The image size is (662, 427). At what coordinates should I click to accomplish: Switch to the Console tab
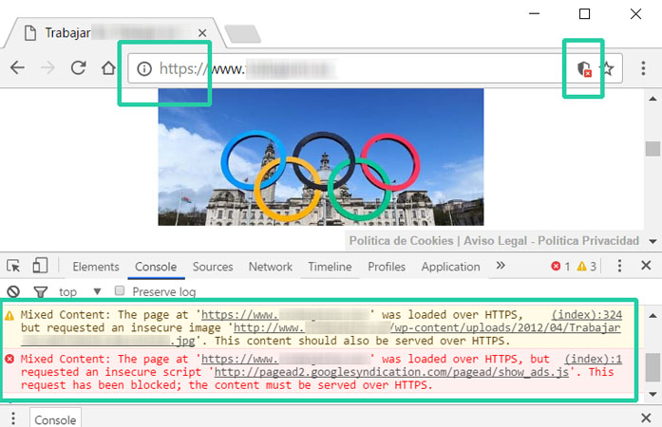pyautogui.click(x=156, y=267)
